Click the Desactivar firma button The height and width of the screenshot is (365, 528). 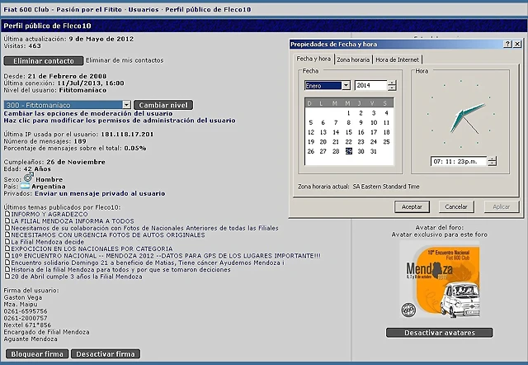(x=106, y=354)
